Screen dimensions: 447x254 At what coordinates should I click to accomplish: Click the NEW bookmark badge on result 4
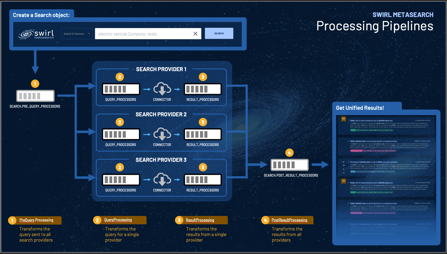coord(343,181)
